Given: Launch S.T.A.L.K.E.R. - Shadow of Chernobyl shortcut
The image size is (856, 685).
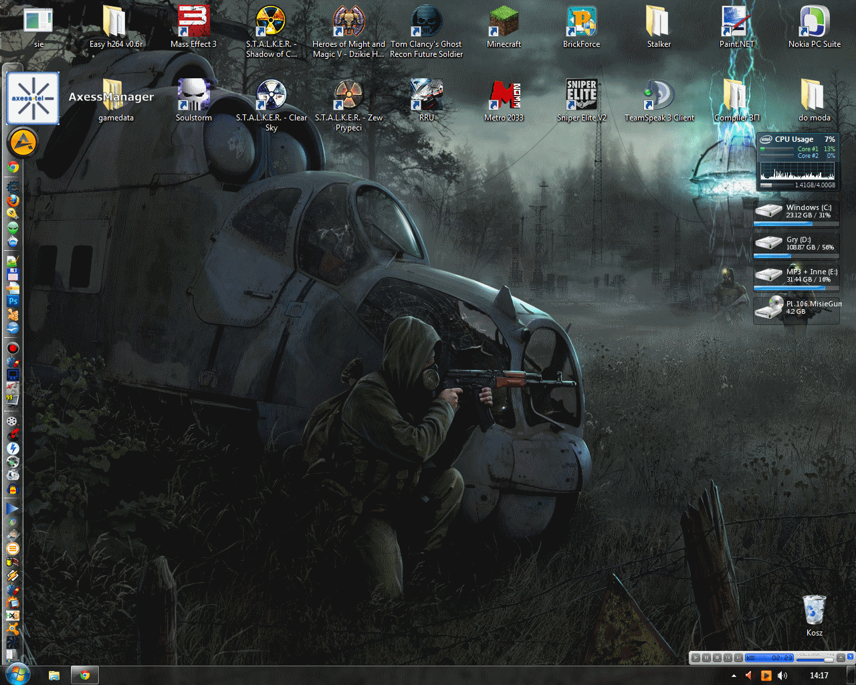Looking at the screenshot, I should 271,32.
